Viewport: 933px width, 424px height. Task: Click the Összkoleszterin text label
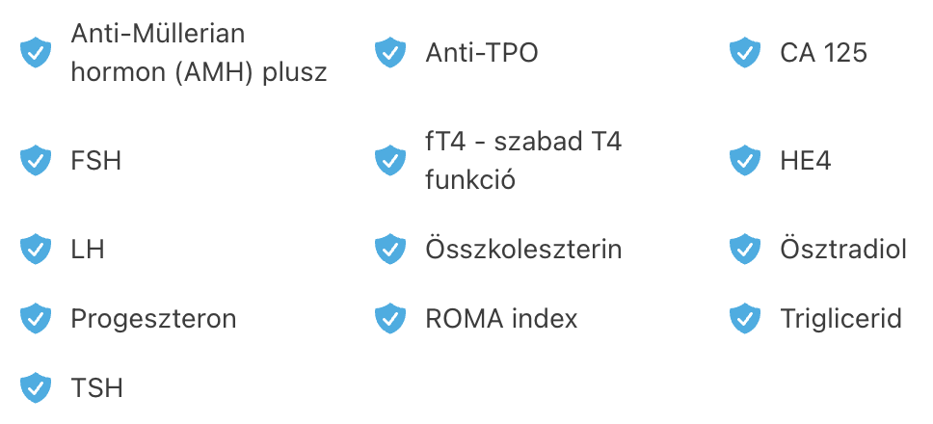click(x=523, y=248)
